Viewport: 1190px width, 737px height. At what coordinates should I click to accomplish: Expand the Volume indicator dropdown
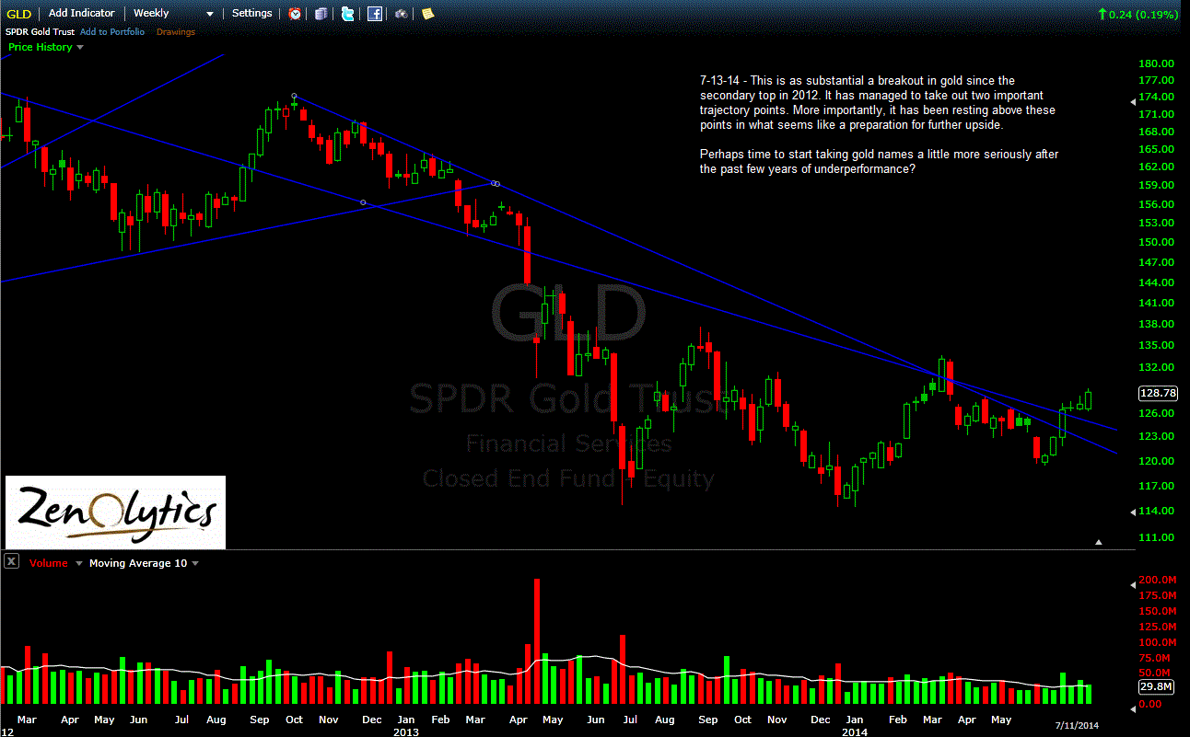pyautogui.click(x=78, y=562)
